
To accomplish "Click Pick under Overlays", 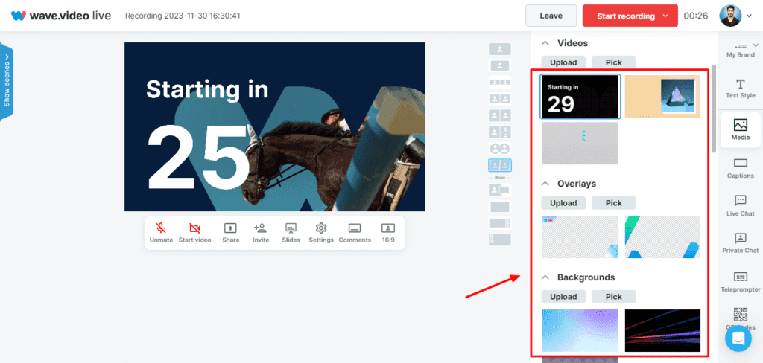I will 614,202.
